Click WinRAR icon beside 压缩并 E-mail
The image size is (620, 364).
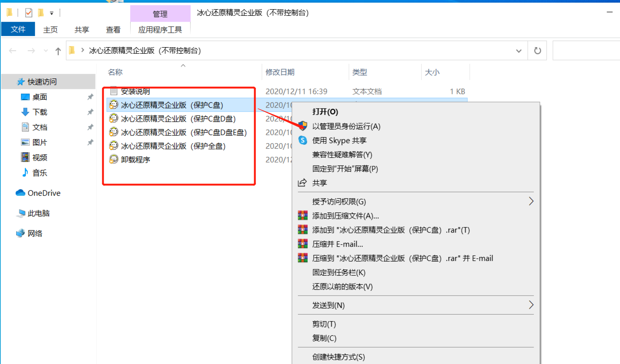303,244
